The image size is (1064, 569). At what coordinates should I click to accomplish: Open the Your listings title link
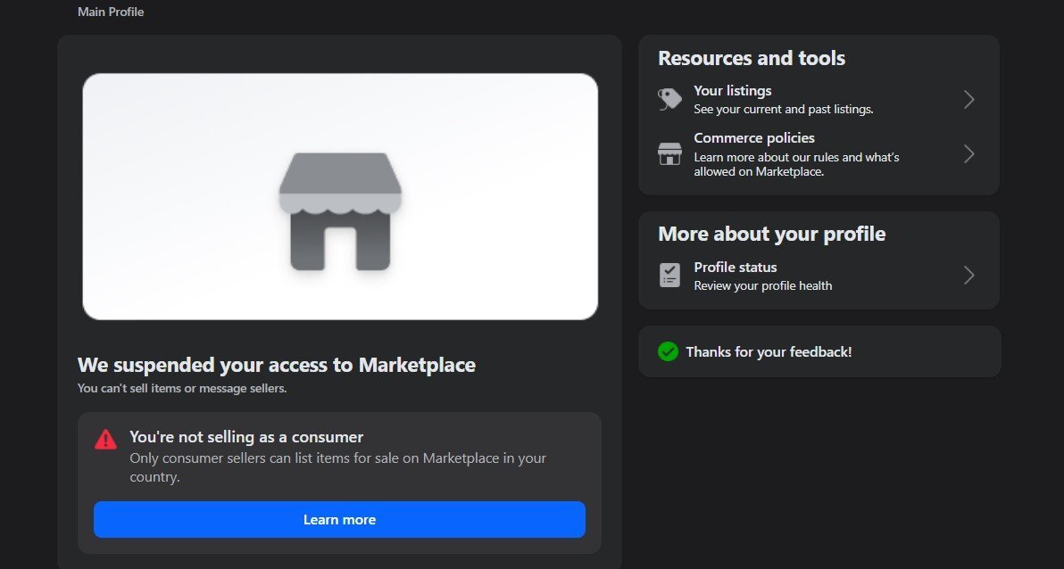(x=732, y=91)
